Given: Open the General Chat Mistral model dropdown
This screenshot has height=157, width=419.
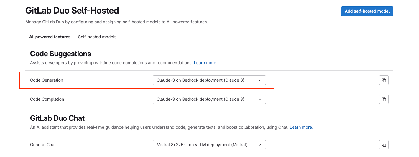Looking at the screenshot, I should click(x=209, y=145).
